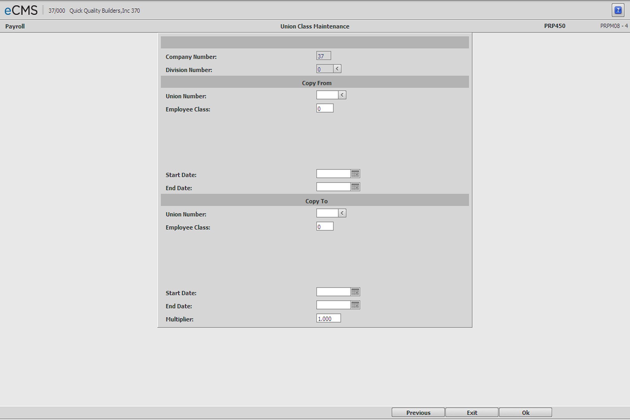
Task: Click the Previous button
Action: coord(418,413)
